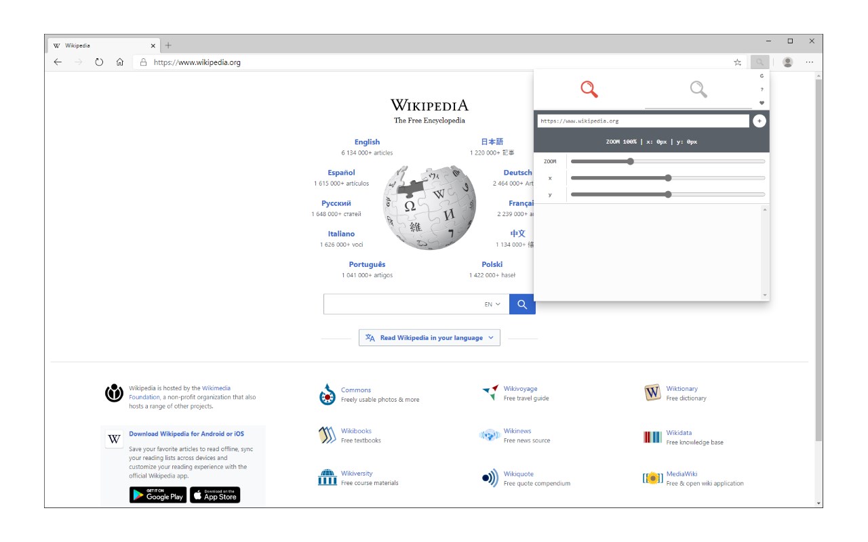Open the 中文 Wikipedia link
The image size is (868, 542).
[x=518, y=233]
